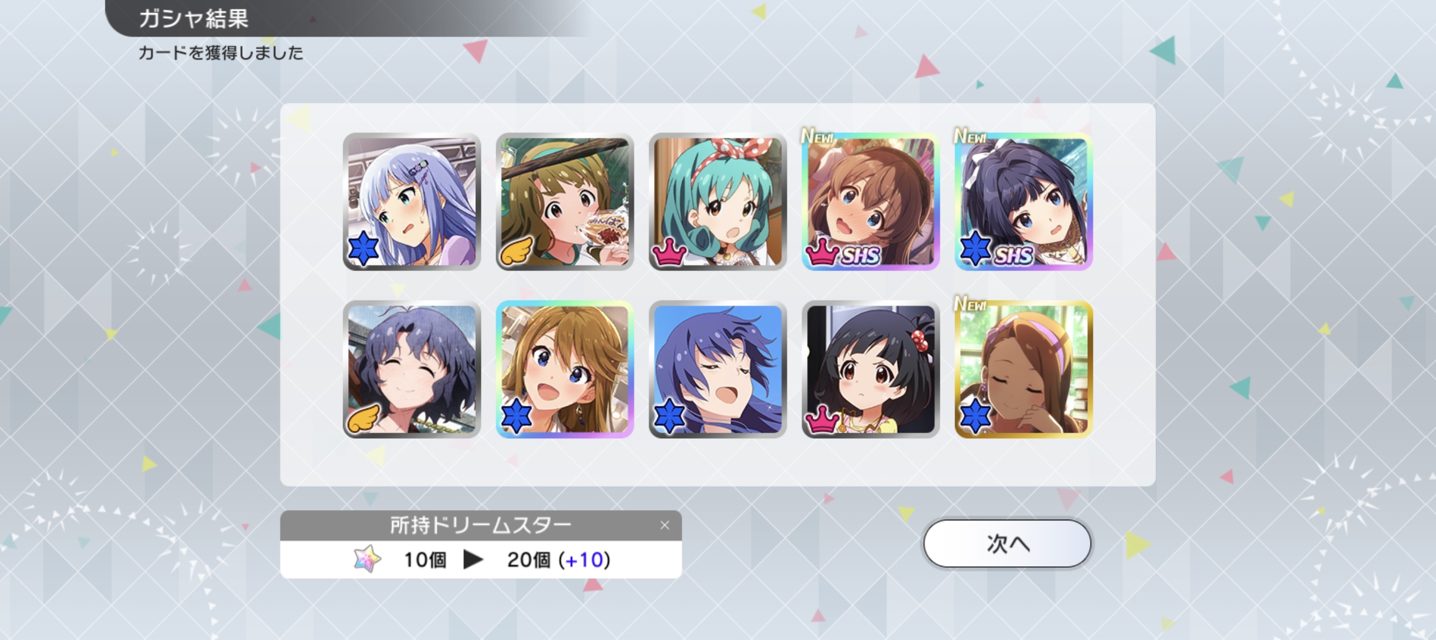Image resolution: width=1436 pixels, height=640 pixels.
Task: Click the ガシャ結果 header title
Action: click(193, 19)
